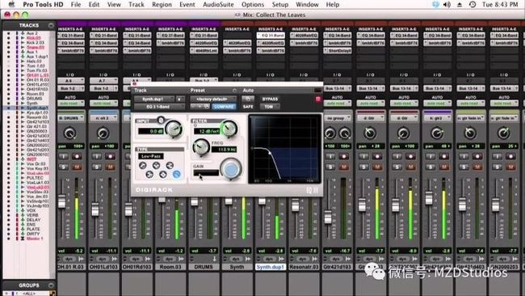Viewport: 525px width, 296px height.
Task: Open the Window menu
Action: [x=307, y=4]
